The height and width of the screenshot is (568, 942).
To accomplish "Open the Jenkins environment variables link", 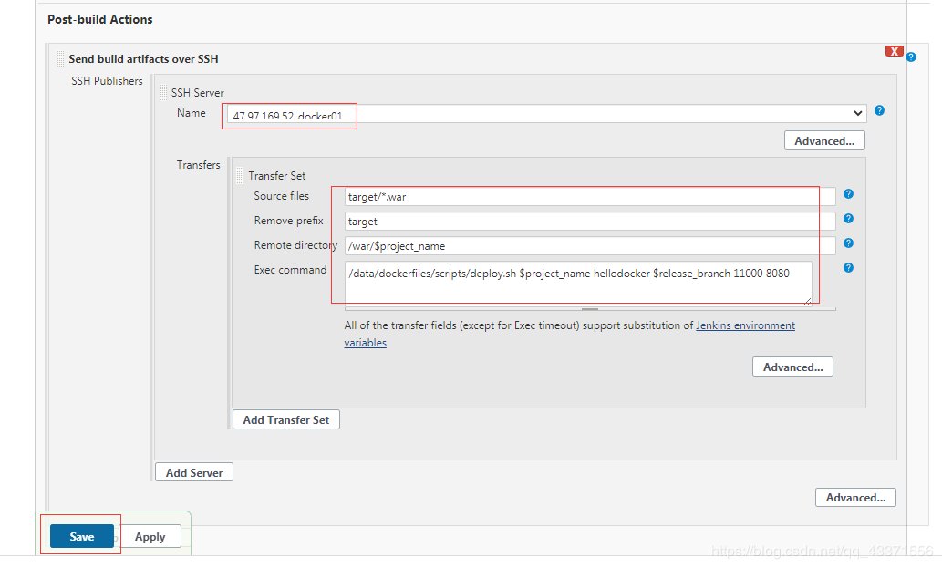I will click(745, 325).
